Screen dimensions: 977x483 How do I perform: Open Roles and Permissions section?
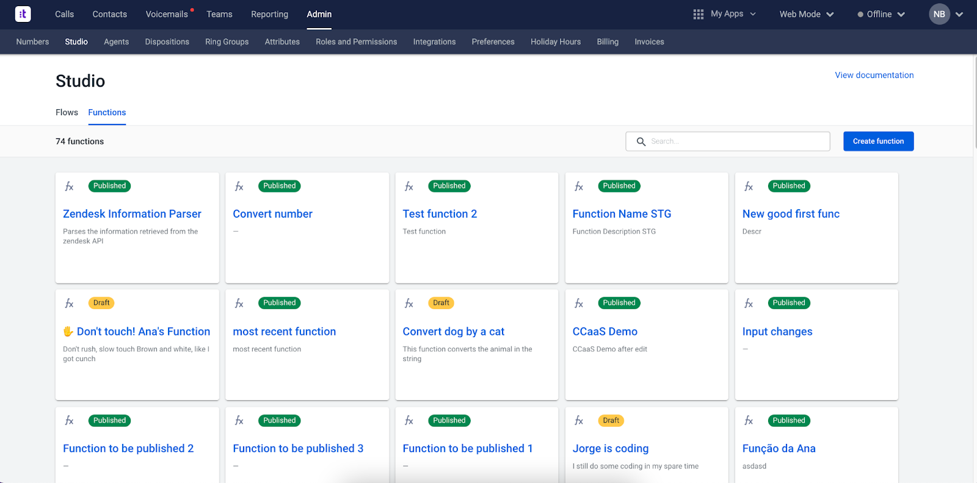tap(356, 41)
